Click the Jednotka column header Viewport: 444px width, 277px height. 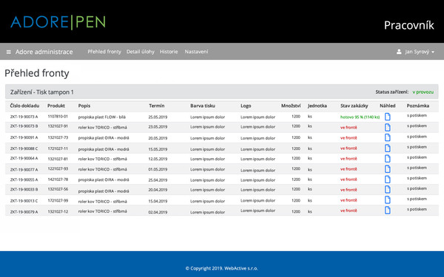pyautogui.click(x=317, y=106)
